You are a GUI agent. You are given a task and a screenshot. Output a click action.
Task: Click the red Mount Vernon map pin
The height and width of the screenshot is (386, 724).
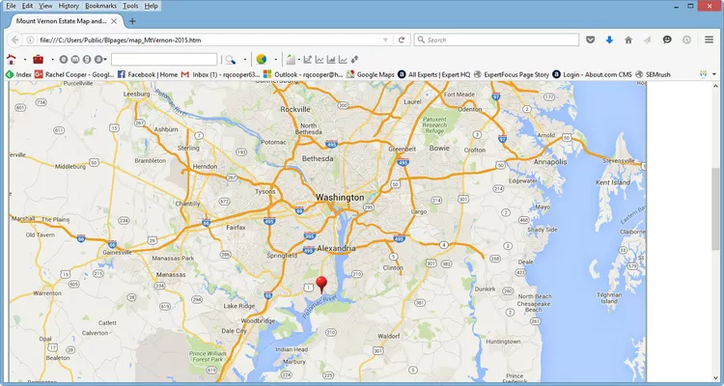pyautogui.click(x=322, y=284)
